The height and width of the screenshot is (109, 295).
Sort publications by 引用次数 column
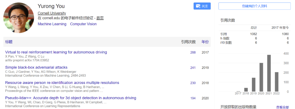(x=188, y=42)
